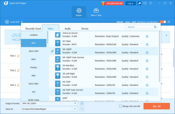Viewport: 175px width, 114px height.
Task: Click the Log in button
Action: pos(130,3)
